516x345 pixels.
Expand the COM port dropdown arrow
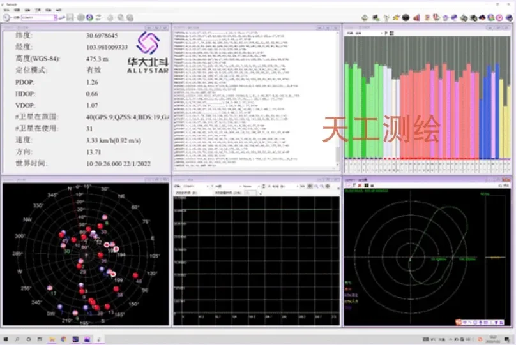pos(56,17)
